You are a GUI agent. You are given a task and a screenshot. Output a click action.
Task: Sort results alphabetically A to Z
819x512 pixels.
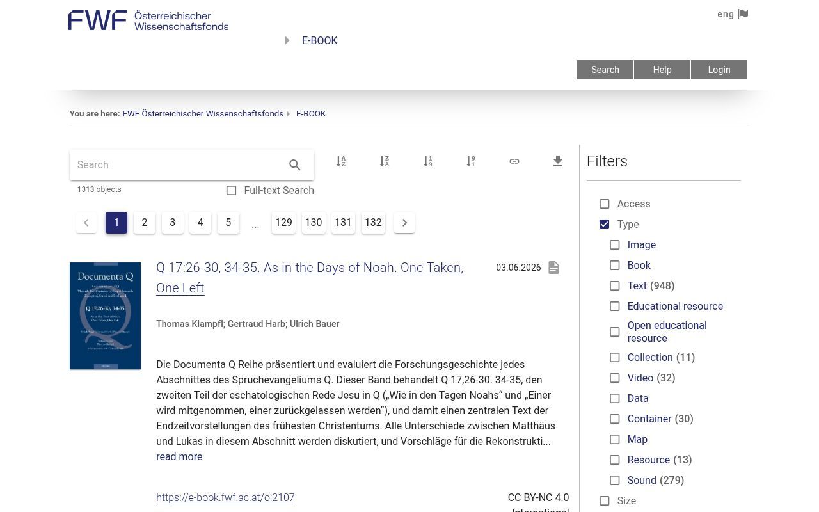pyautogui.click(x=341, y=161)
